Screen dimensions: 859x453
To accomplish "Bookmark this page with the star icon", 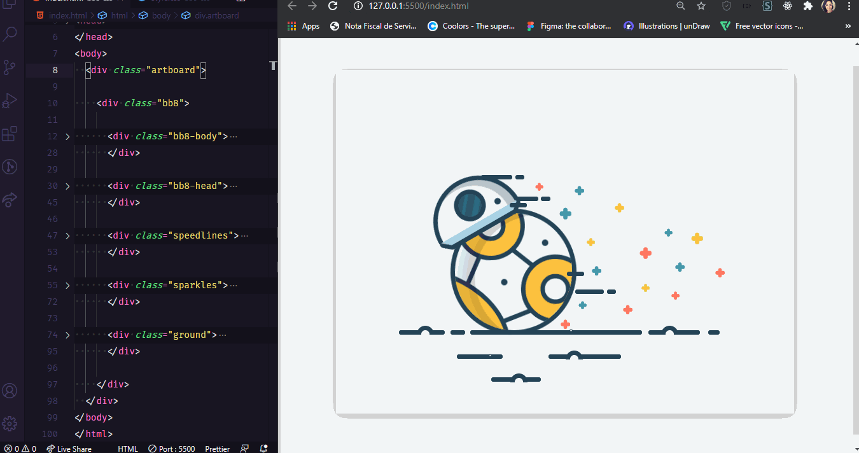I will 701,6.
